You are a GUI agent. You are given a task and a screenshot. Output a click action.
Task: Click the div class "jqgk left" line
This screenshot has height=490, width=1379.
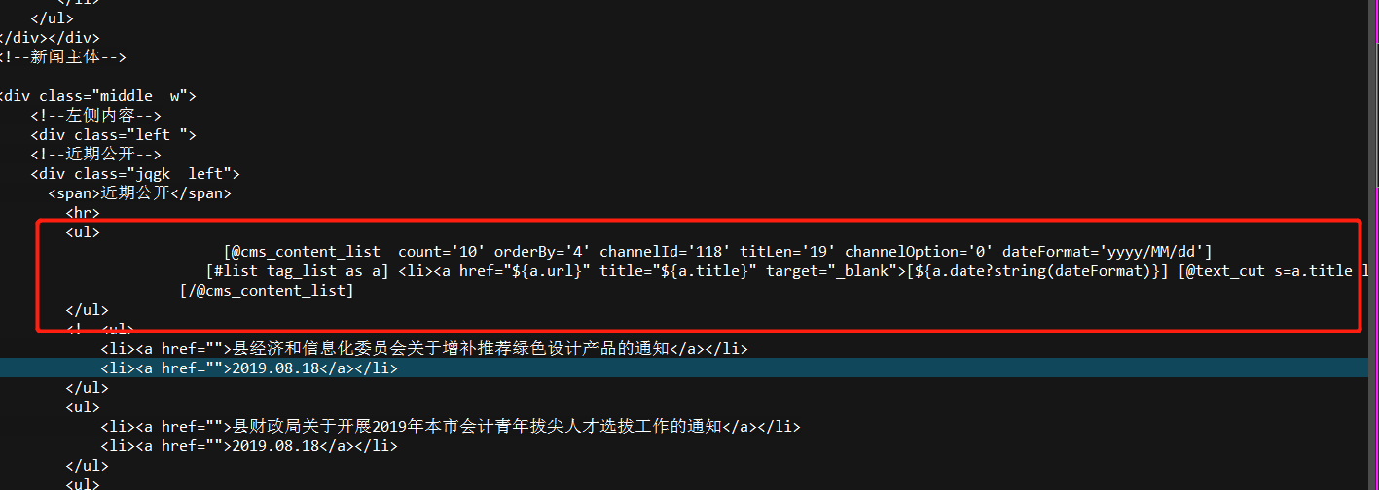134,174
